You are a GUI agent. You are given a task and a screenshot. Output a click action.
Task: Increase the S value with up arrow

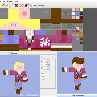point(48,64)
